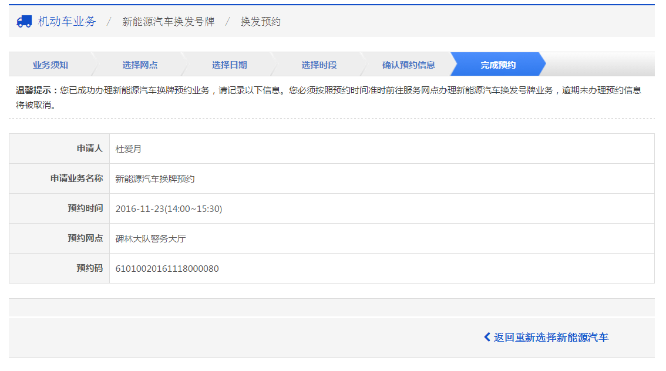Open the 选择时段 step tab

click(x=319, y=65)
